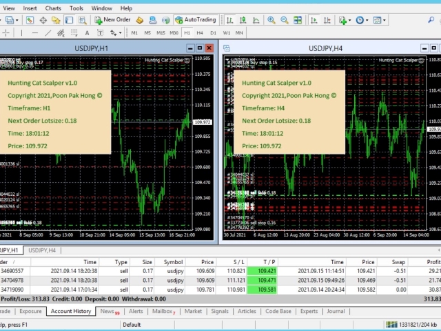Open the News tab
Screen dimensions: 441x331
(110, 311)
